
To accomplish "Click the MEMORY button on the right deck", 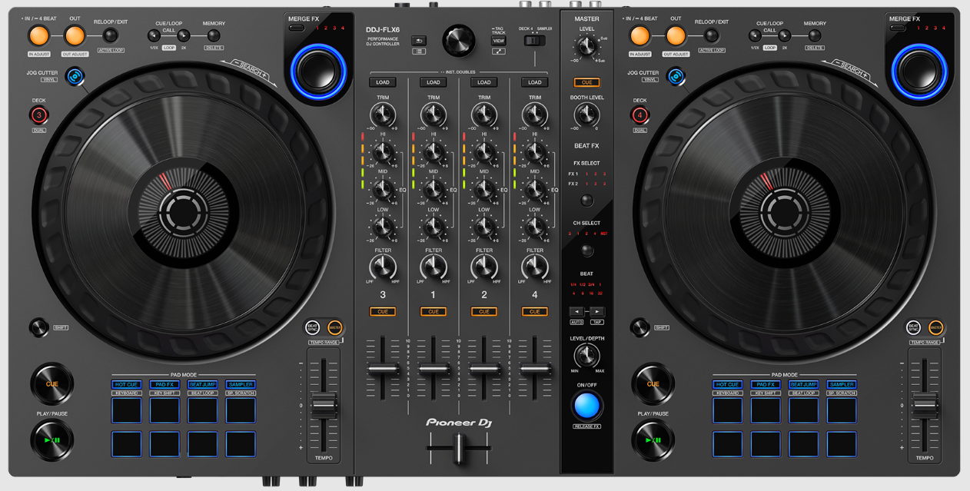I will 816,35.
